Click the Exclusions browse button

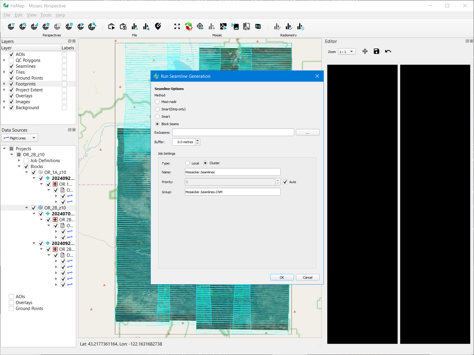308,133
